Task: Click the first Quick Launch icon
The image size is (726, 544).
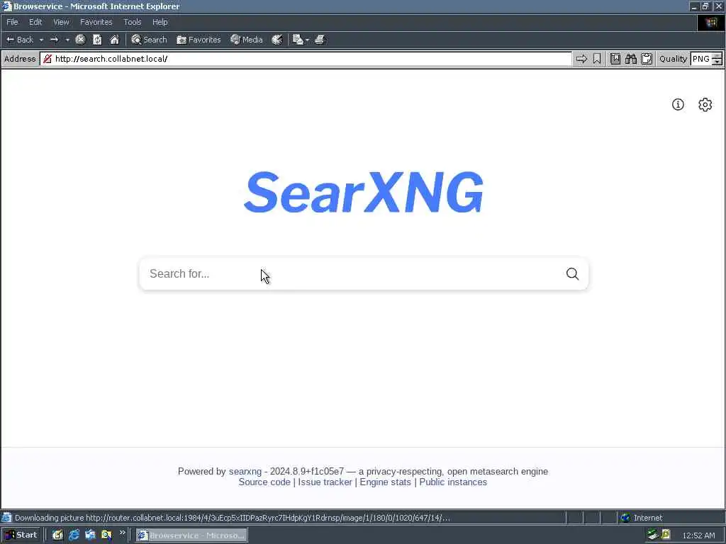Action: (57, 535)
